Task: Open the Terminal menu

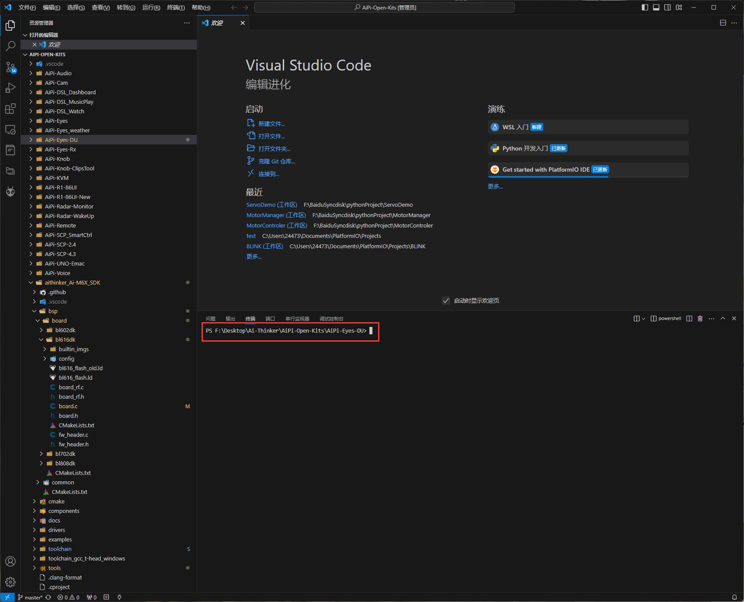Action: (176, 7)
